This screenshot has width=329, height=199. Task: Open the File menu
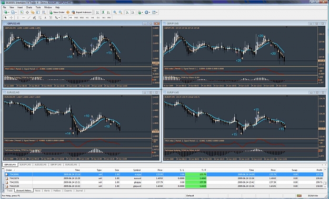coord(4,7)
